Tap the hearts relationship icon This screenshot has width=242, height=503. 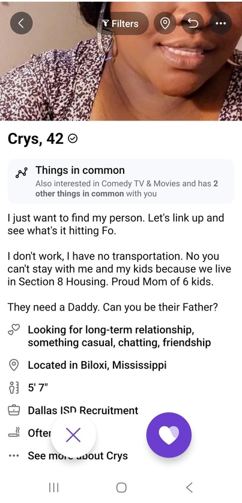[x=14, y=330]
